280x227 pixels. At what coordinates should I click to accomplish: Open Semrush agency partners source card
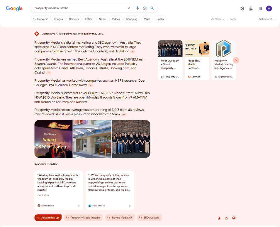pos(197,60)
